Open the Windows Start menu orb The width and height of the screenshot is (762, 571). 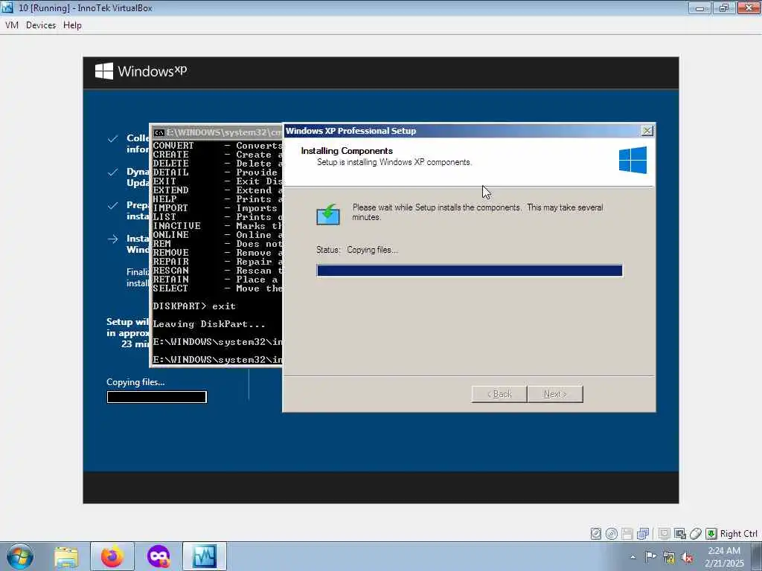coord(20,557)
